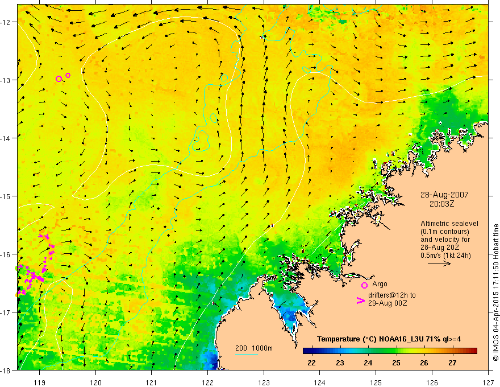
Task: Pick the dark blue end of temperature colorbar
Action: point(307,351)
